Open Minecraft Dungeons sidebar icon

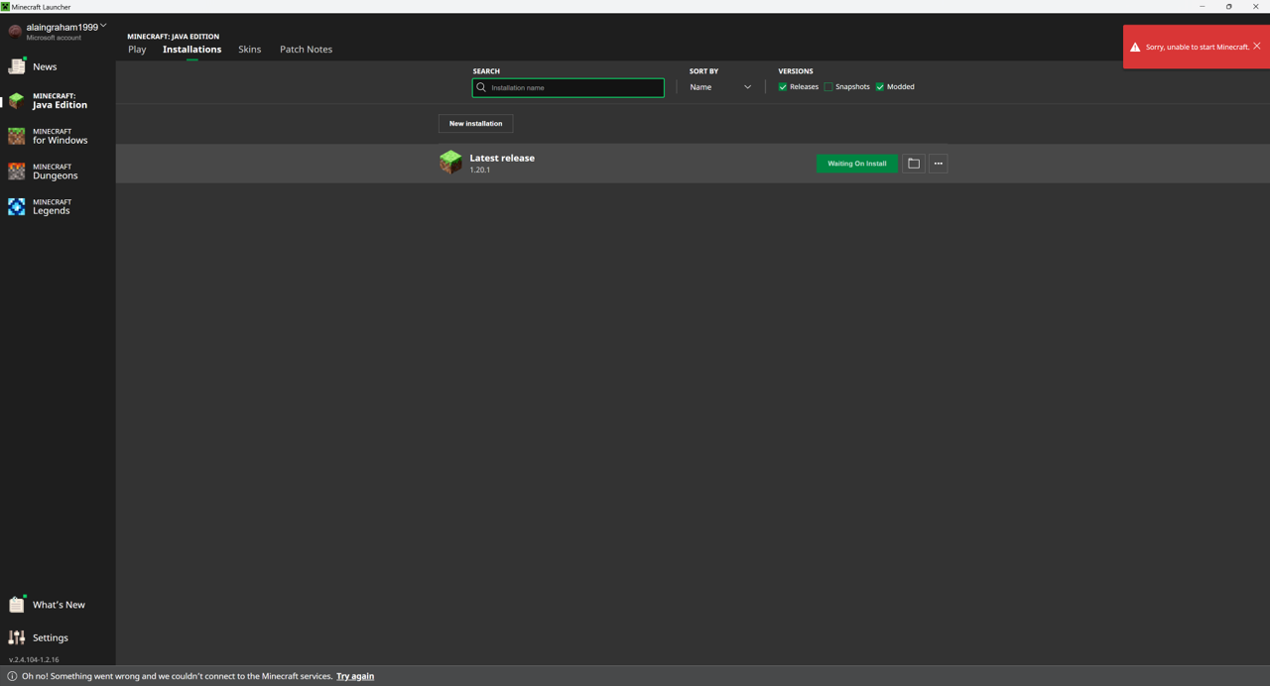[x=17, y=171]
